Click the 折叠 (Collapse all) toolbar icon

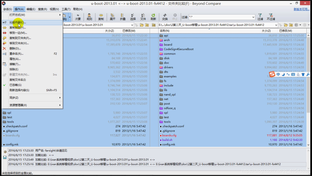(123, 17)
